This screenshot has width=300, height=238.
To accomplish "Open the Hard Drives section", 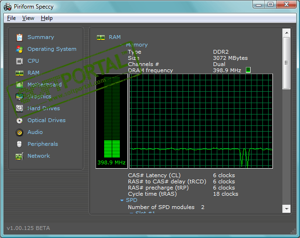I will point(44,108).
